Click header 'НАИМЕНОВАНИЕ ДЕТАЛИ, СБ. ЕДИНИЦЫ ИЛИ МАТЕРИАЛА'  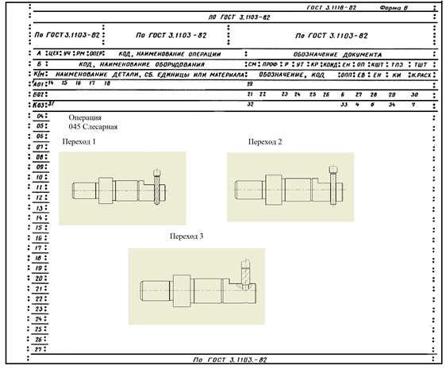pyautogui.click(x=150, y=75)
